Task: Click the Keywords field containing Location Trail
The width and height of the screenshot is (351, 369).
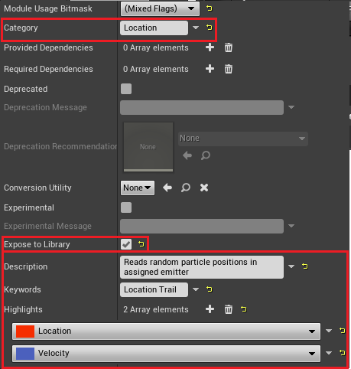Action: (x=154, y=289)
